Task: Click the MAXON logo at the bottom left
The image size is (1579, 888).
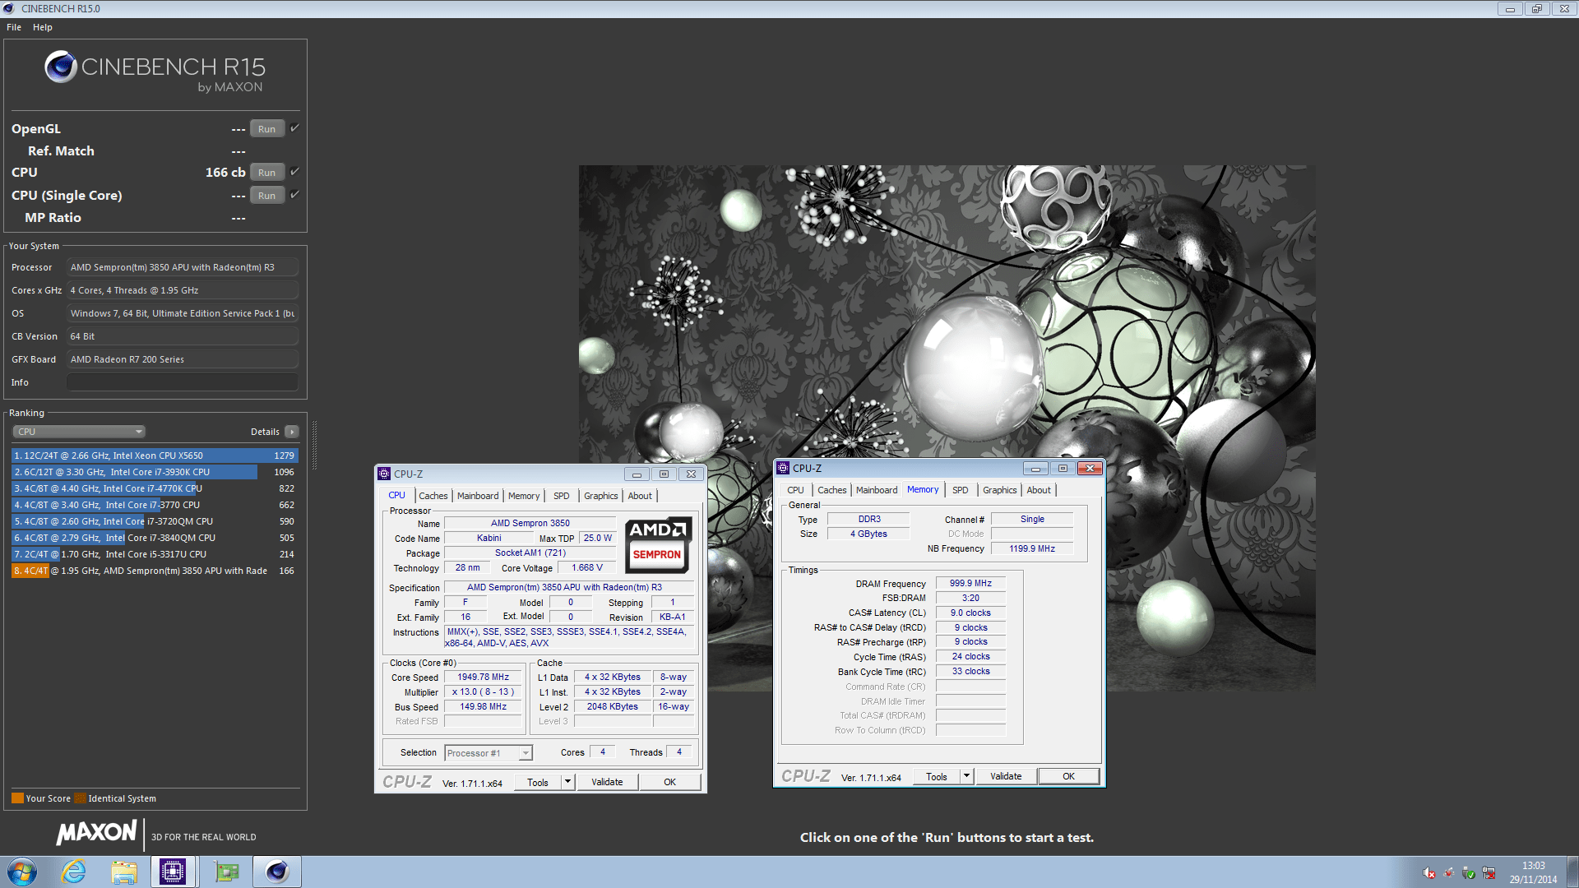Action: [96, 834]
